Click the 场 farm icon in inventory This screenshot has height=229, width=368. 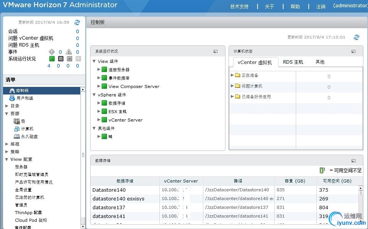(17, 121)
